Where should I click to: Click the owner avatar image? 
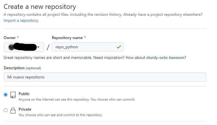click(11, 47)
